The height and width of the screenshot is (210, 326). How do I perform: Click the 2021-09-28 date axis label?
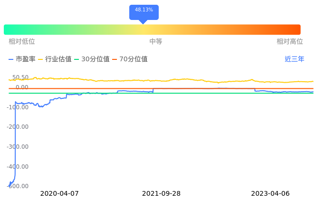point(161,194)
